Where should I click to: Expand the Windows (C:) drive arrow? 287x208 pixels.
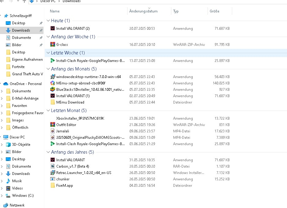2,196
